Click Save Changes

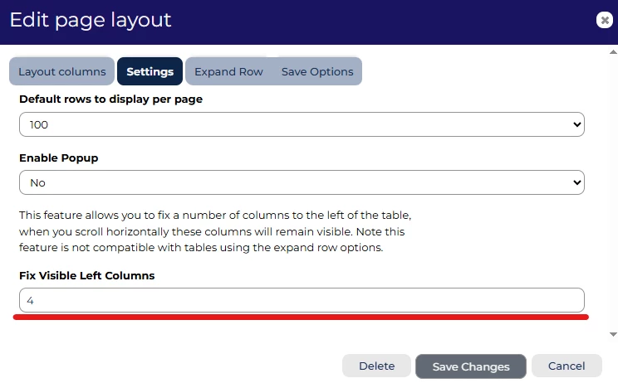[471, 366]
